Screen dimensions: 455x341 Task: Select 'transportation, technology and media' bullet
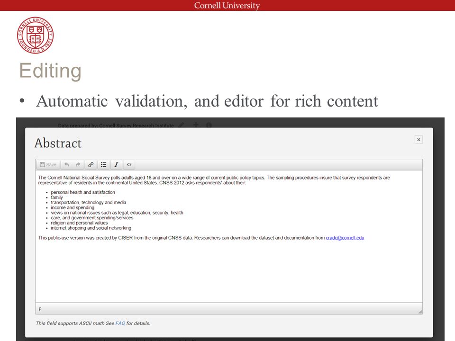(89, 202)
